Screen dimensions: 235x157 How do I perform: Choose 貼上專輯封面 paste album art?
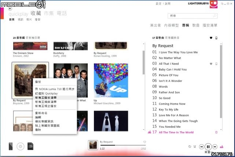pos(47,126)
